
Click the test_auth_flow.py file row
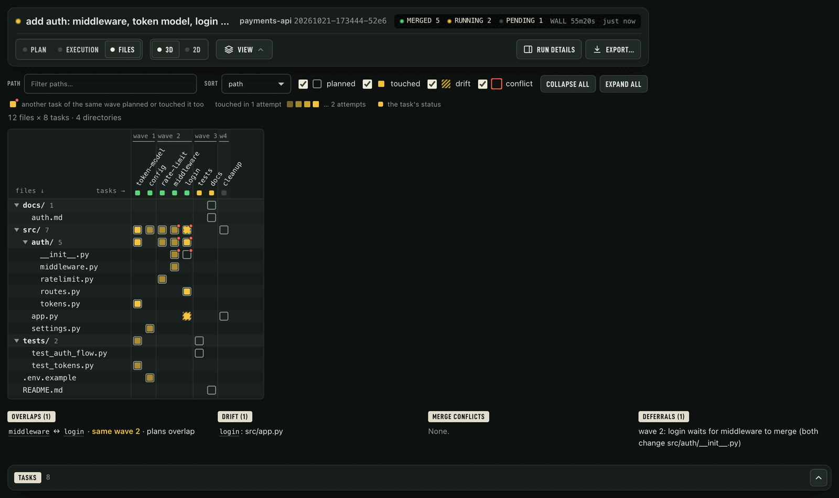(x=69, y=353)
